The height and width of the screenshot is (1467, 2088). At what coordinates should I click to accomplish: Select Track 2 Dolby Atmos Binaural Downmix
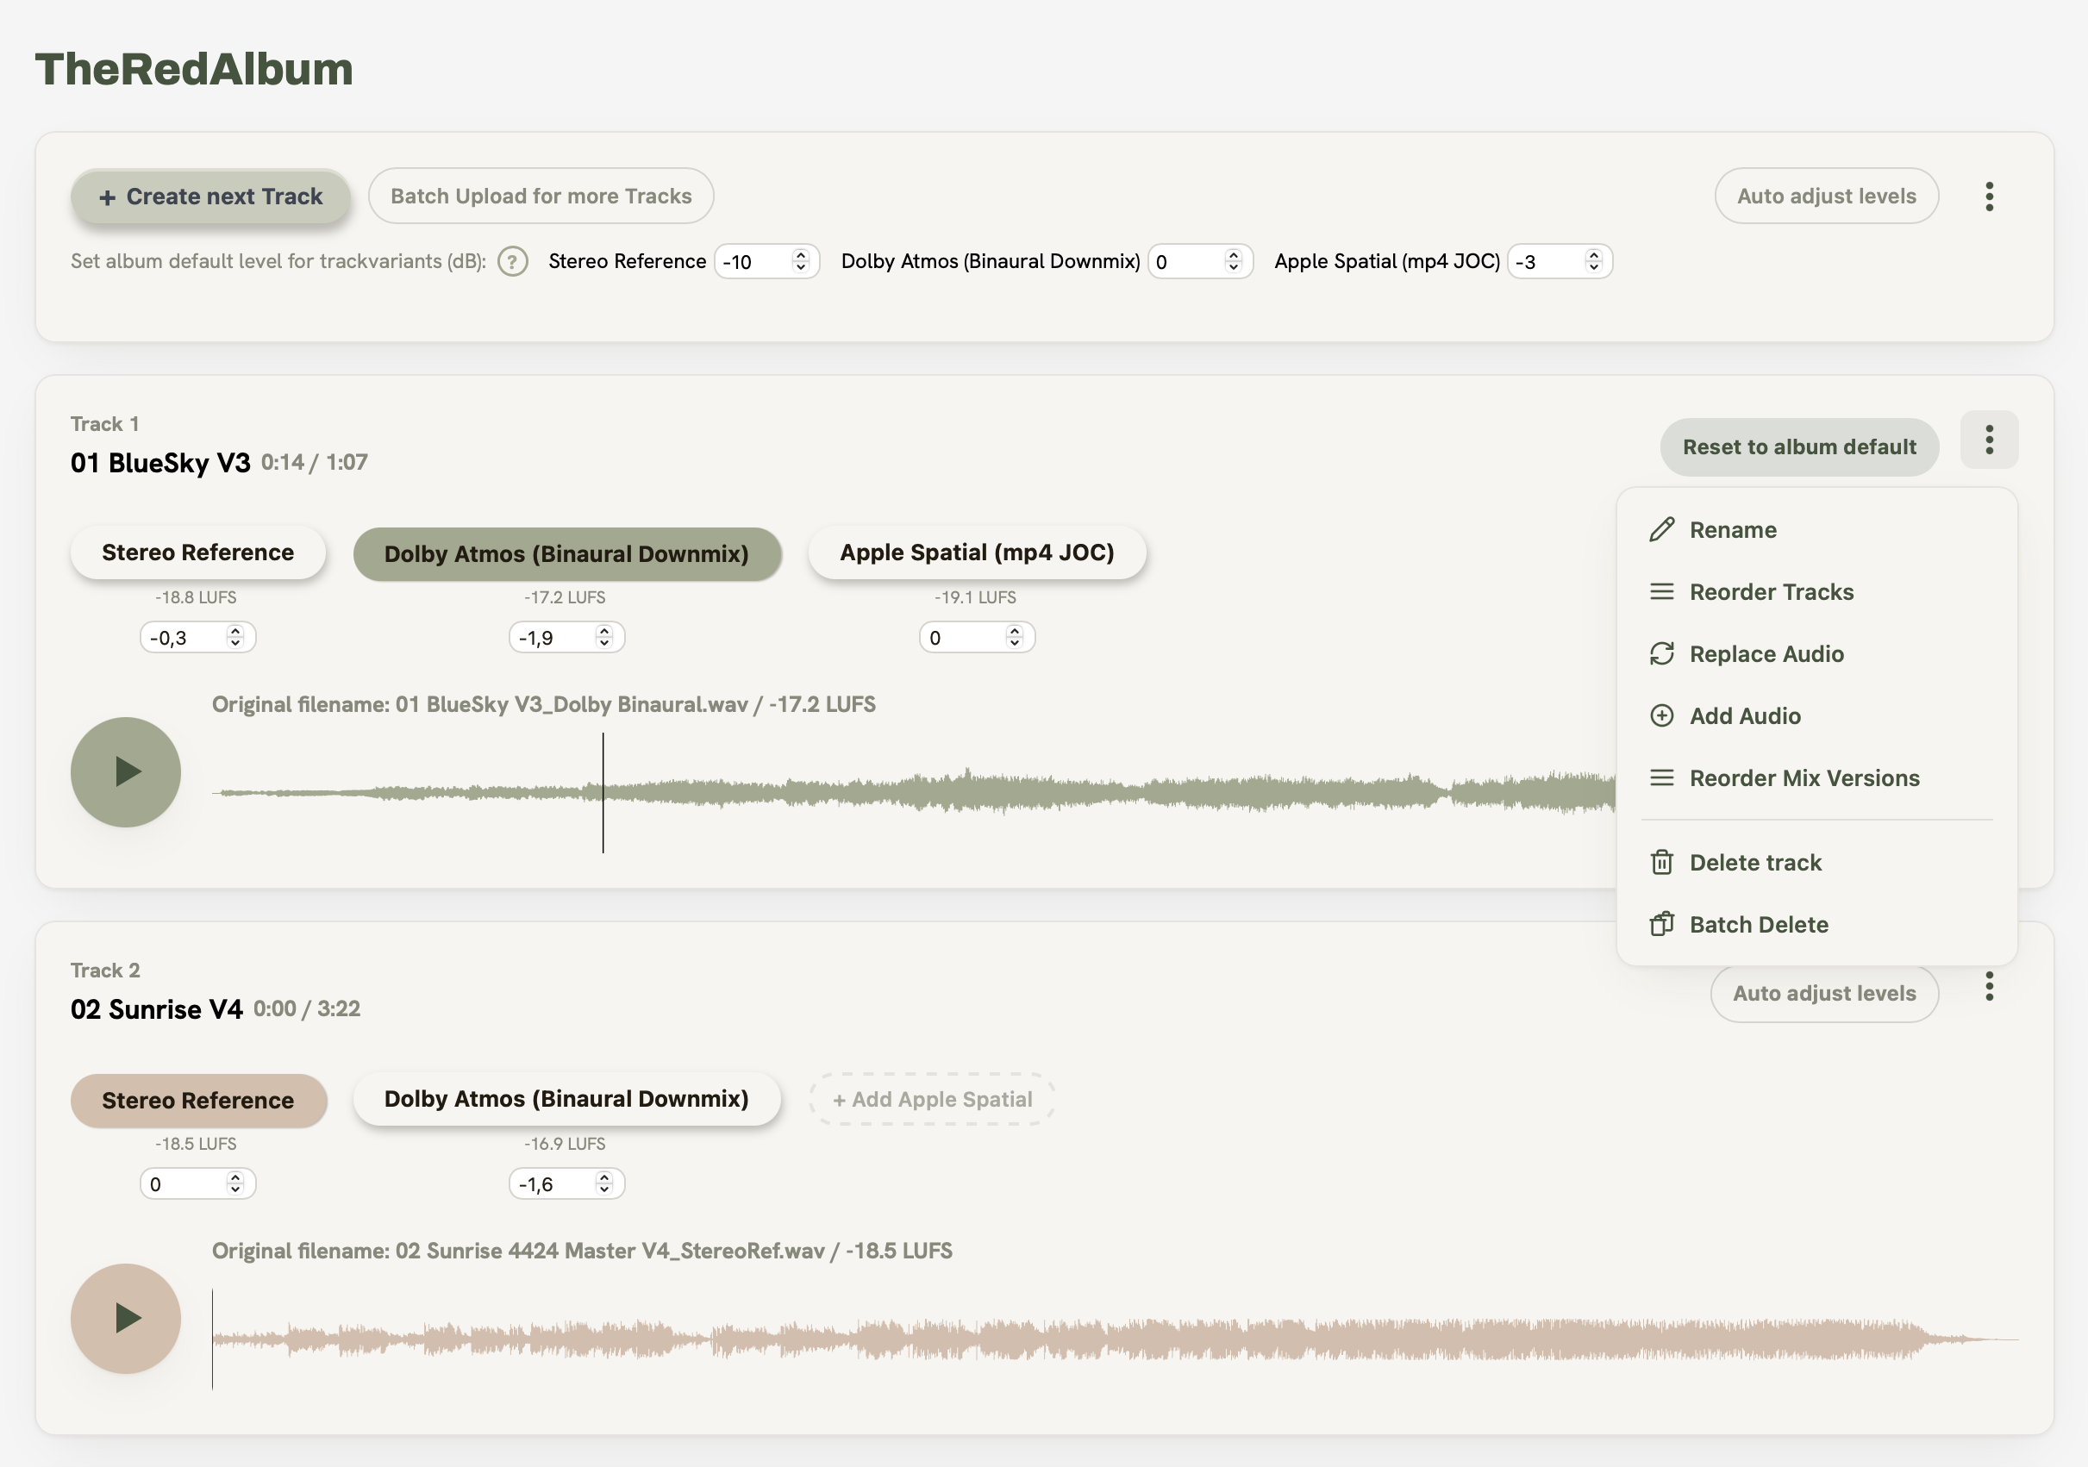[x=566, y=1100]
